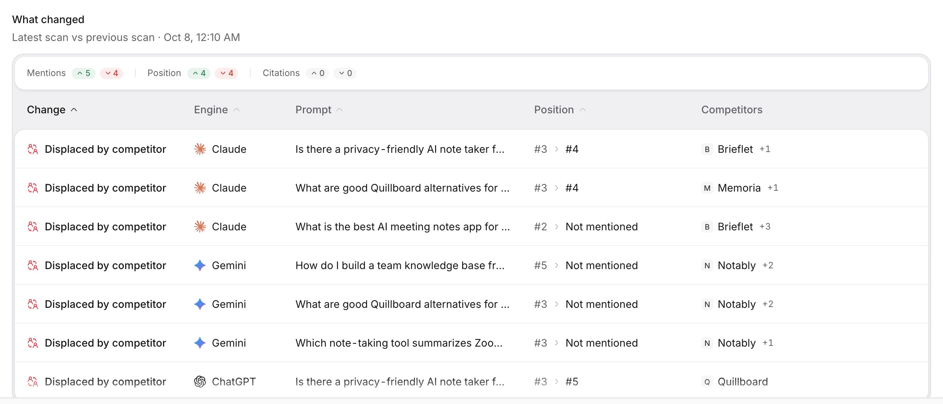Click the N avatar in the knowledge base row

pyautogui.click(x=707, y=265)
